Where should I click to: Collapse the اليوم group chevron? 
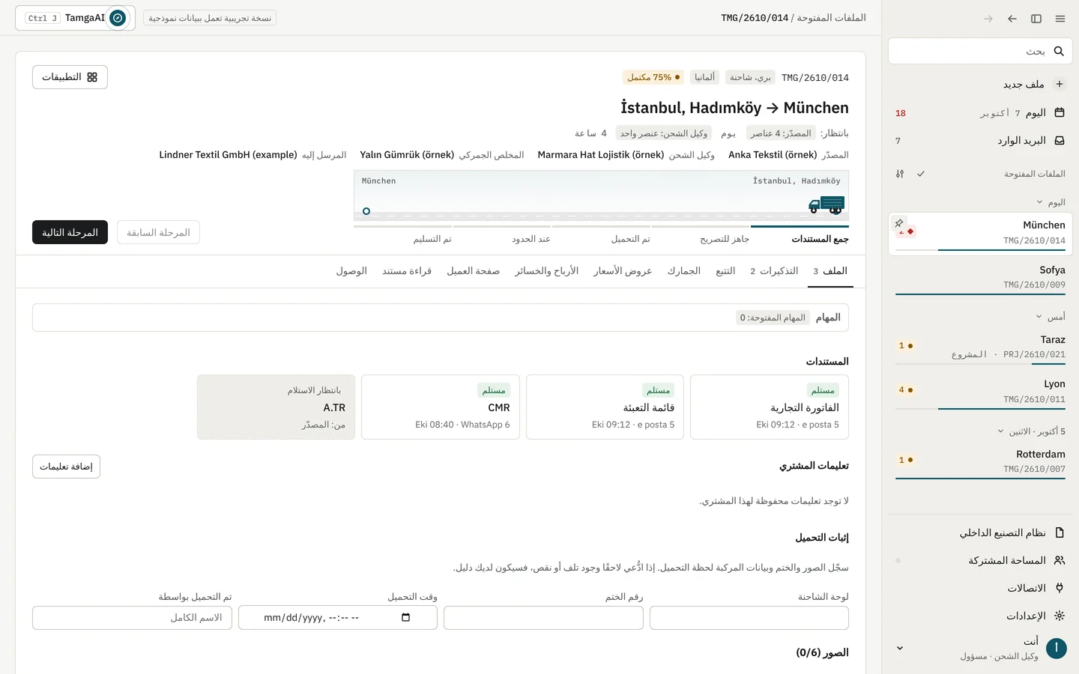point(1039,202)
